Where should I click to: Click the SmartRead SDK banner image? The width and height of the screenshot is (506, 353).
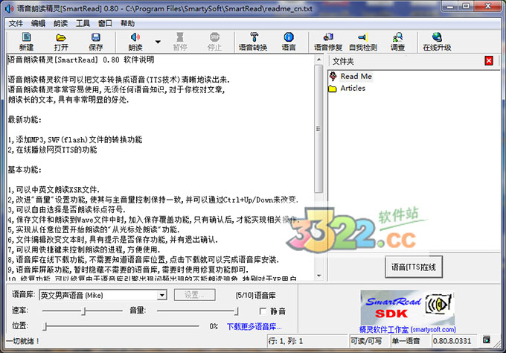pos(407,308)
